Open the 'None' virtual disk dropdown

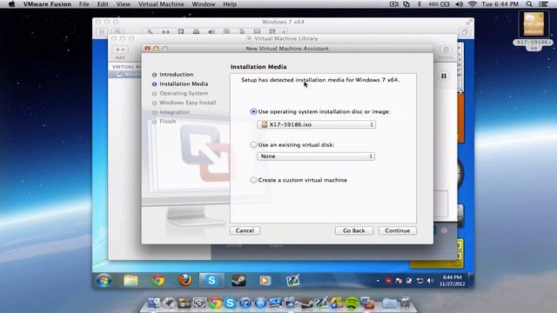316,156
